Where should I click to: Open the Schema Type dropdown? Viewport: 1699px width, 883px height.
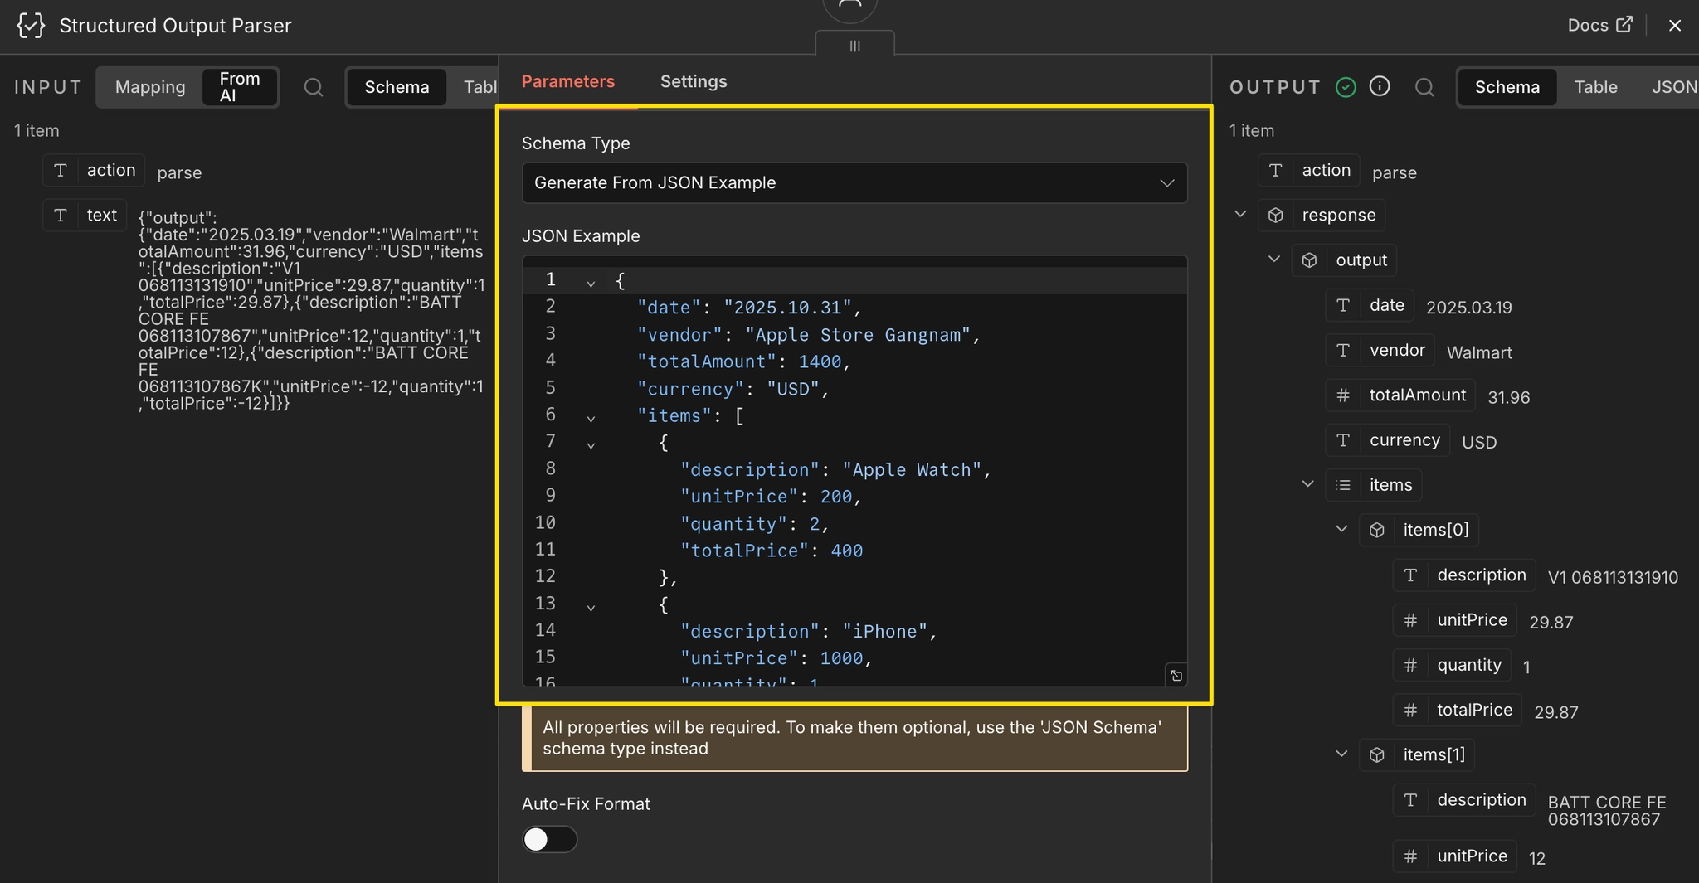(x=854, y=182)
